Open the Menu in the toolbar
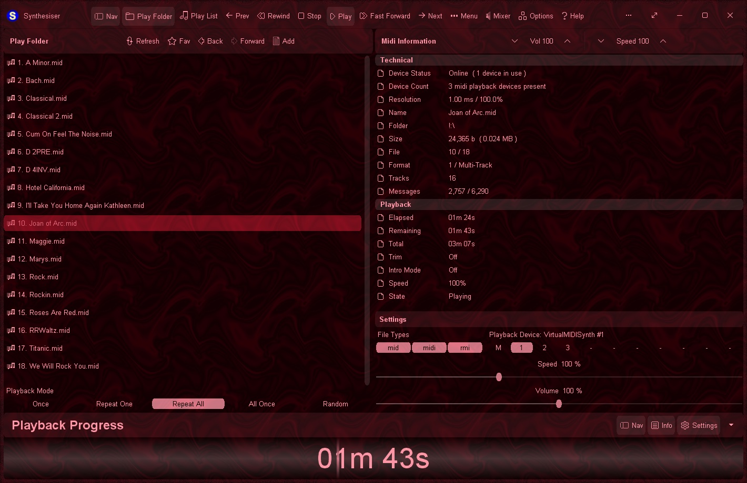 [463, 16]
